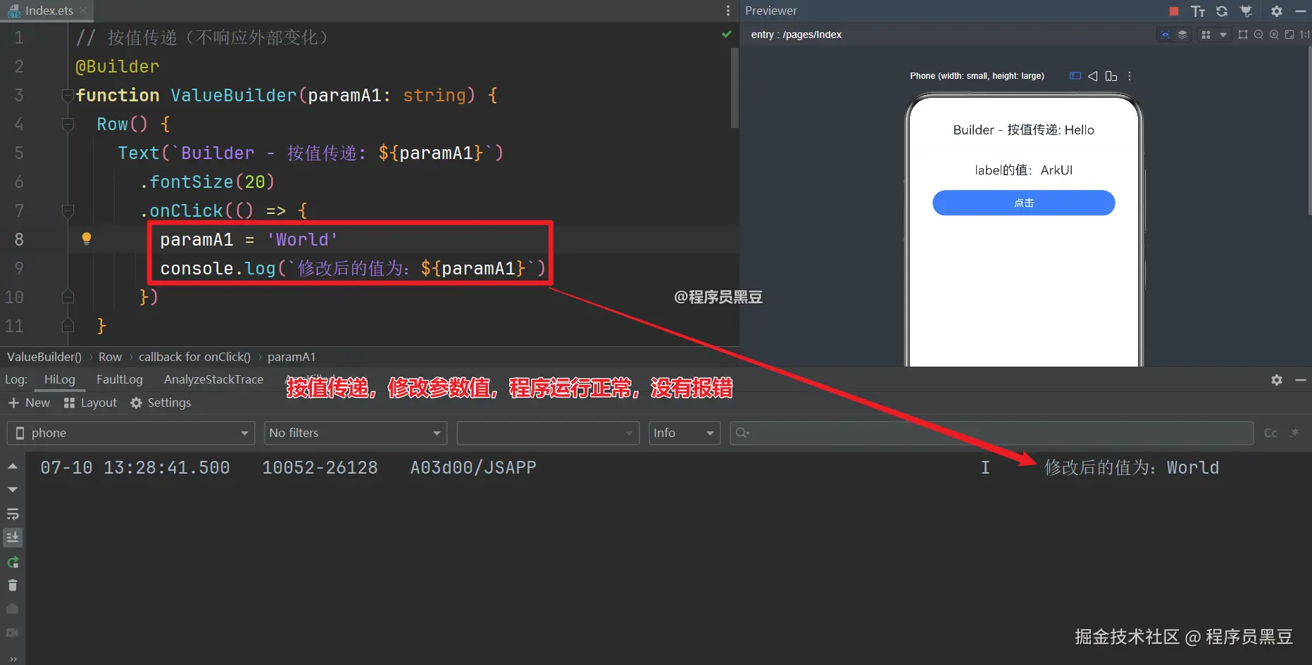1312x665 pixels.
Task: Reset the preview zoom to 1:1
Action: [1305, 34]
